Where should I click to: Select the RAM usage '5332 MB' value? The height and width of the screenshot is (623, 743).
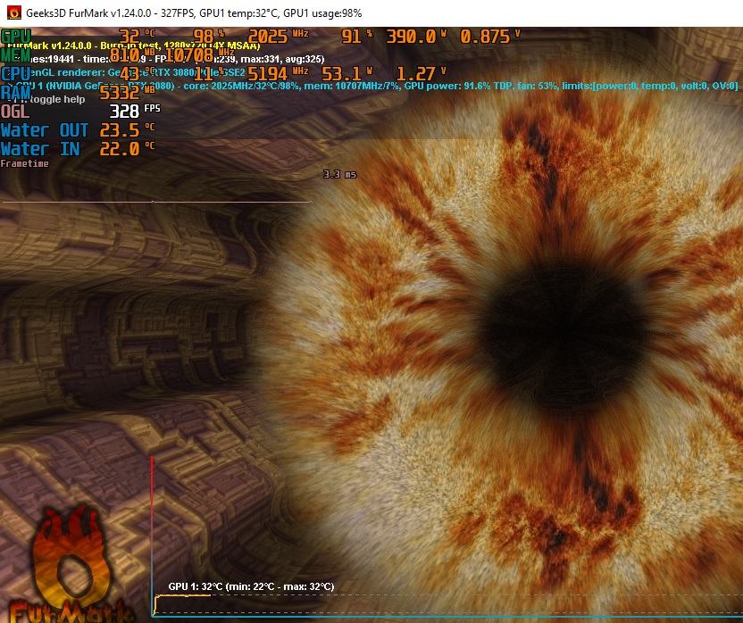click(x=128, y=92)
